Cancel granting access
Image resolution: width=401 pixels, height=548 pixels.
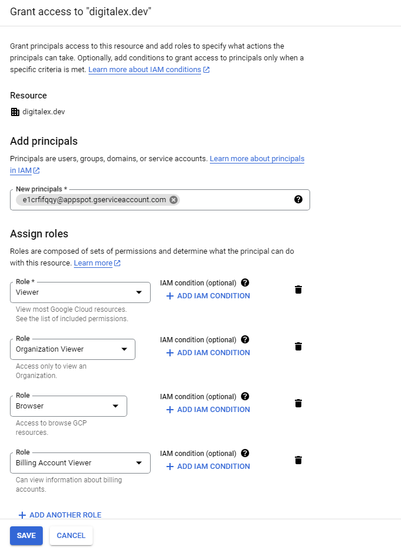[x=71, y=536]
